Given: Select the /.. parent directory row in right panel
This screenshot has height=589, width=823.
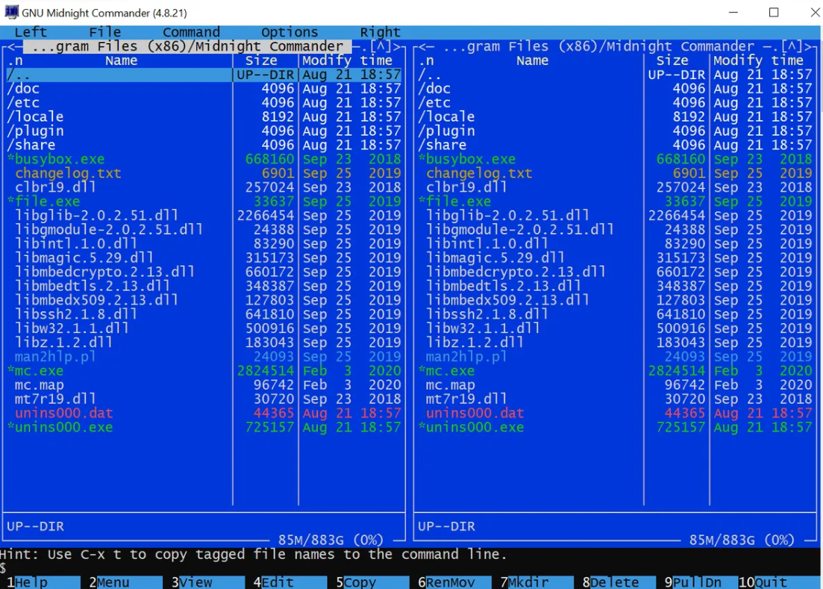Looking at the screenshot, I should tap(616, 75).
